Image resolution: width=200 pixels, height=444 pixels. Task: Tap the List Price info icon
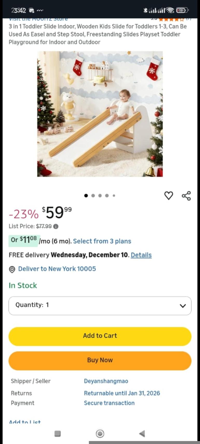pyautogui.click(x=56, y=226)
